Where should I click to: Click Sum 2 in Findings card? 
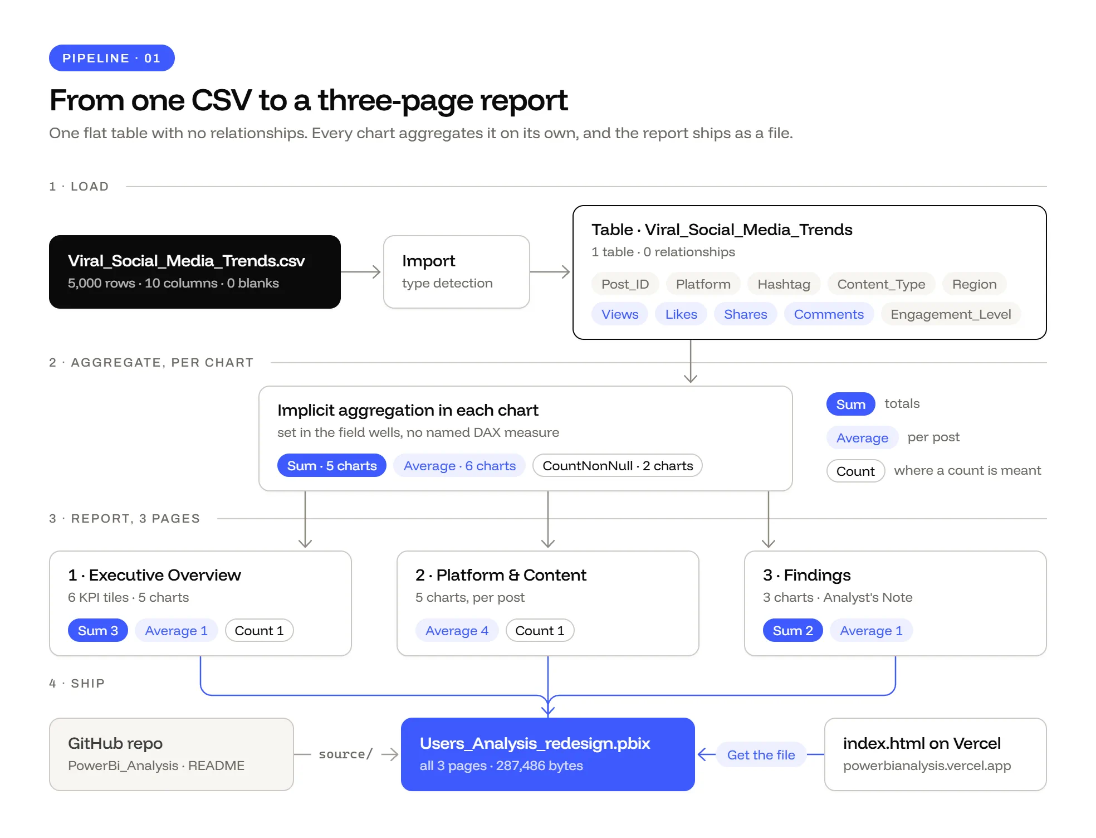793,631
